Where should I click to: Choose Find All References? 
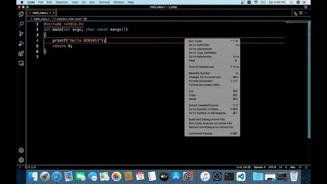pyautogui.click(x=213, y=67)
